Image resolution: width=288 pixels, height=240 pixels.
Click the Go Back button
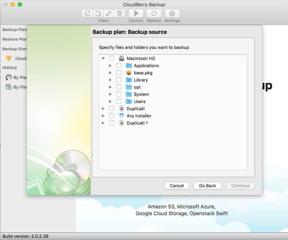click(x=207, y=185)
